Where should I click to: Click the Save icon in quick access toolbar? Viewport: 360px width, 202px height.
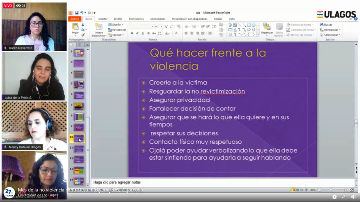(x=77, y=13)
